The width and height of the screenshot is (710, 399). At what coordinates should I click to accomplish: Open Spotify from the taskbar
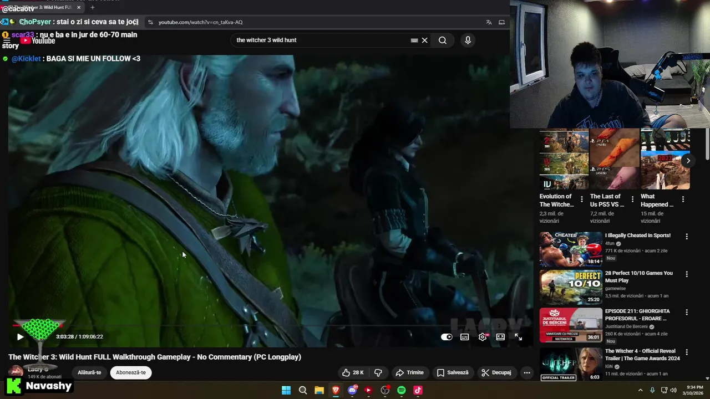point(401,390)
